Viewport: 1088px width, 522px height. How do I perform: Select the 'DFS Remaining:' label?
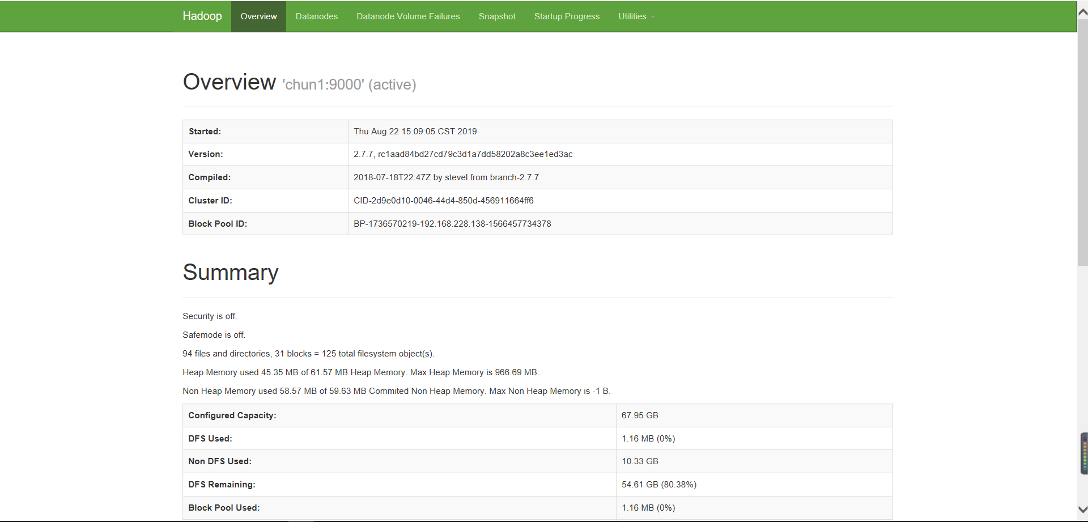(x=222, y=485)
